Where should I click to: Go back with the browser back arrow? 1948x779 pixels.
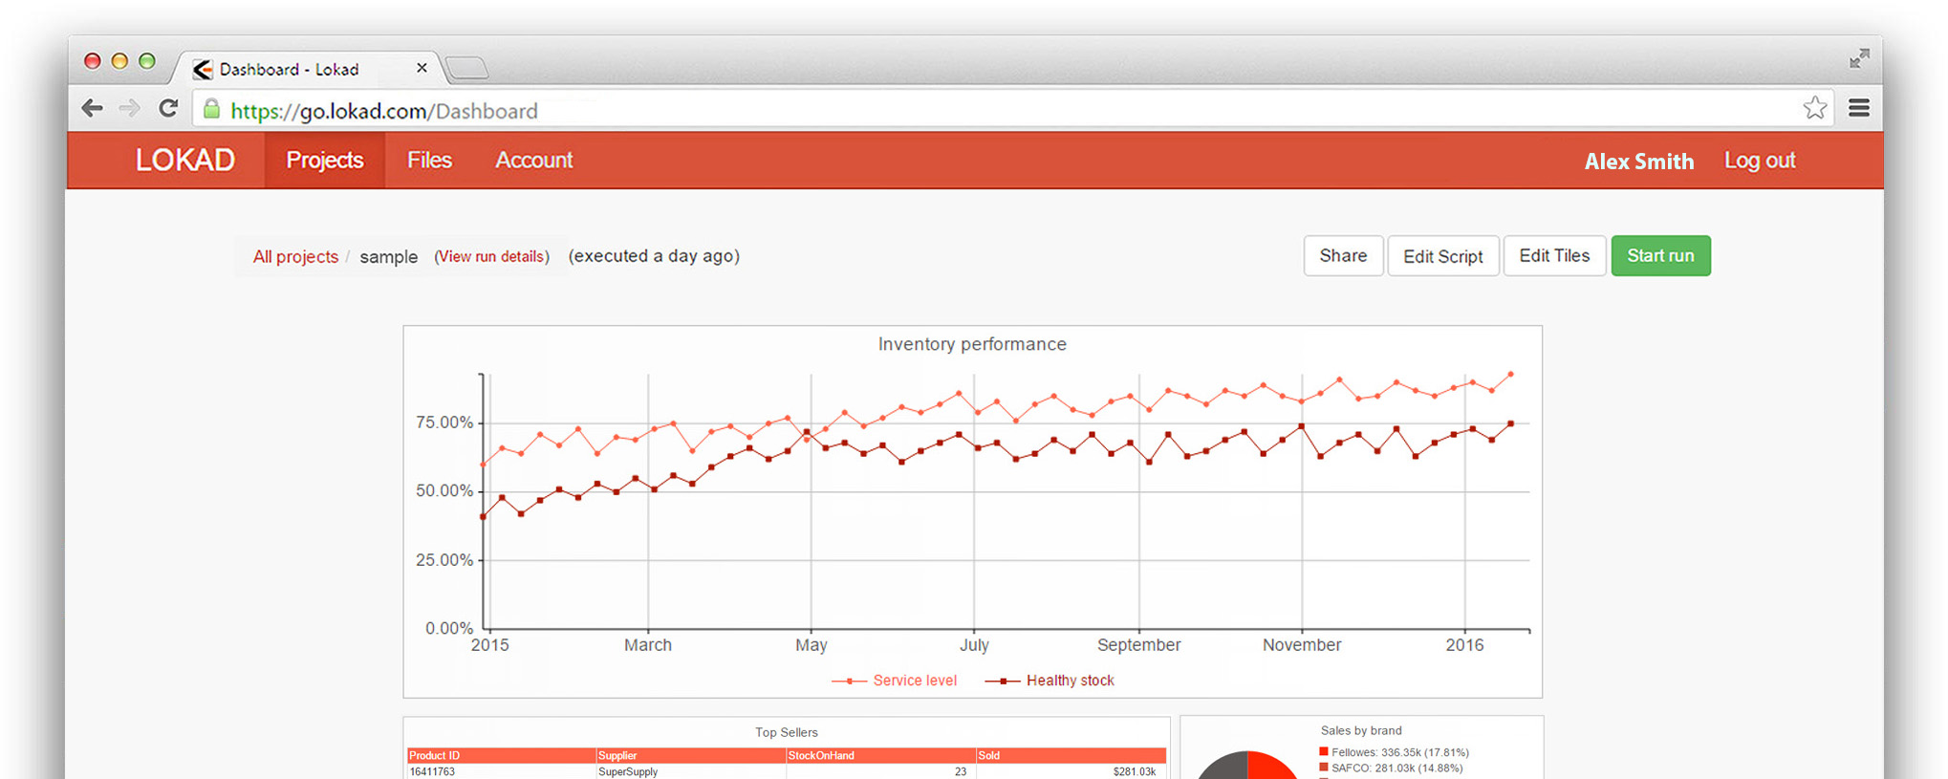click(92, 108)
